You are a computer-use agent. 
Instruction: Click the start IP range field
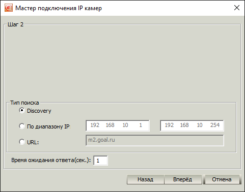coord(118,125)
